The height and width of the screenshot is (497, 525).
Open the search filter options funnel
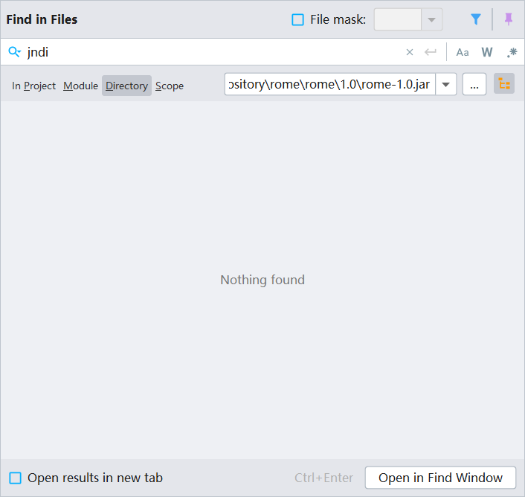pos(476,20)
